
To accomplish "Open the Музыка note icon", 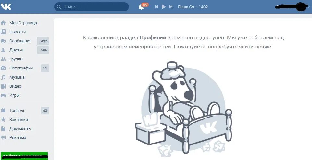I will [3, 77].
